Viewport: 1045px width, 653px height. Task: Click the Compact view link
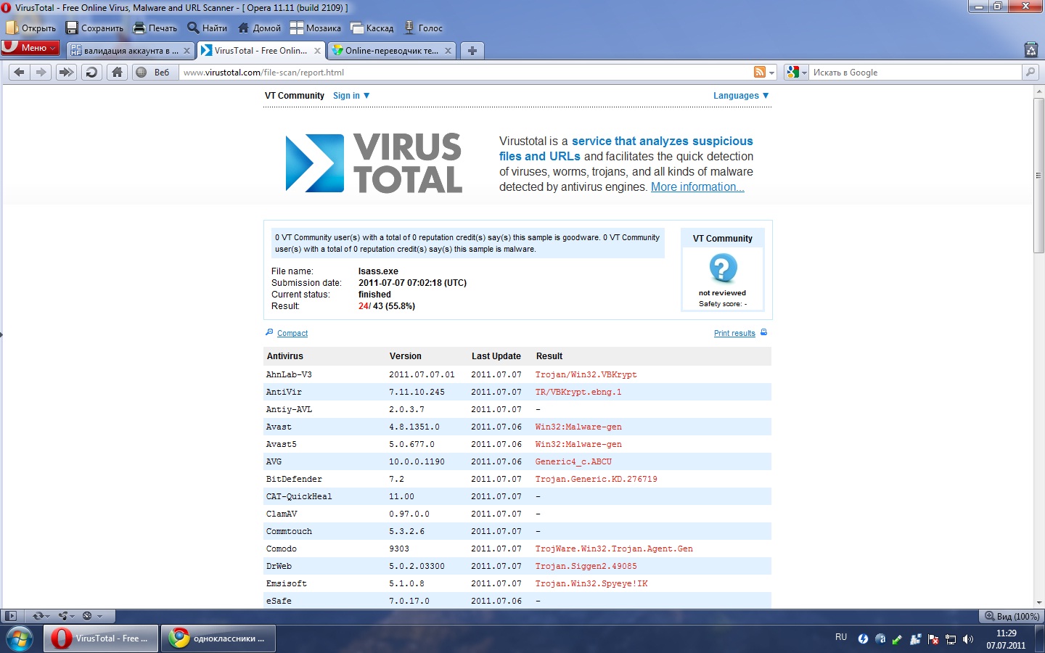coord(292,333)
